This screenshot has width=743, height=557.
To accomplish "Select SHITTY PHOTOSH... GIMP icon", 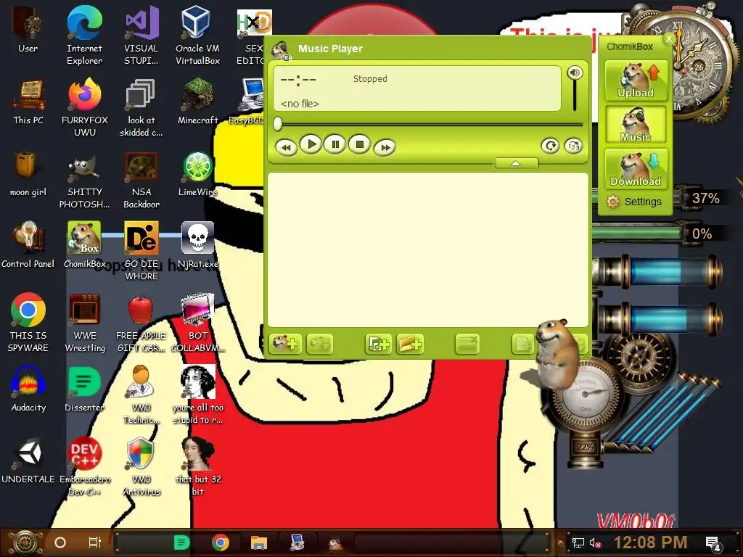I will 84,180.
